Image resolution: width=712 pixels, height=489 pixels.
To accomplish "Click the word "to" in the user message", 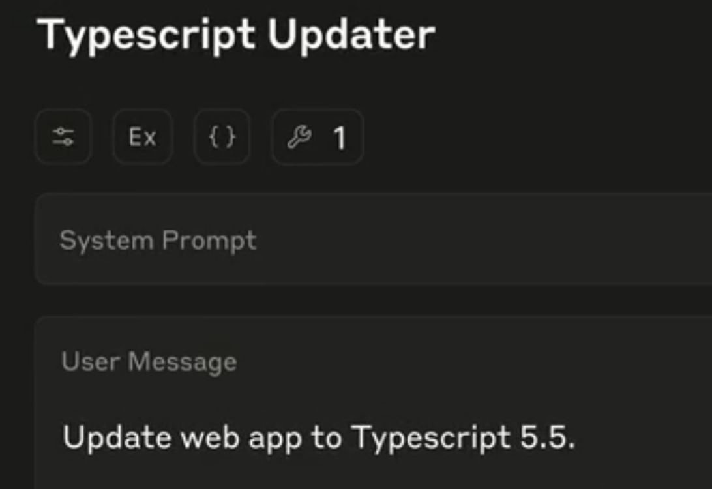I will (326, 437).
